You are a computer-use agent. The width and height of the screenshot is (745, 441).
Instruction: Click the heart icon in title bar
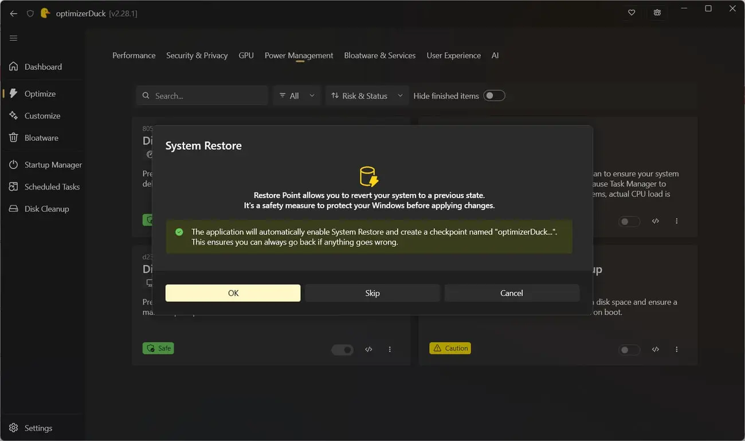click(x=632, y=13)
